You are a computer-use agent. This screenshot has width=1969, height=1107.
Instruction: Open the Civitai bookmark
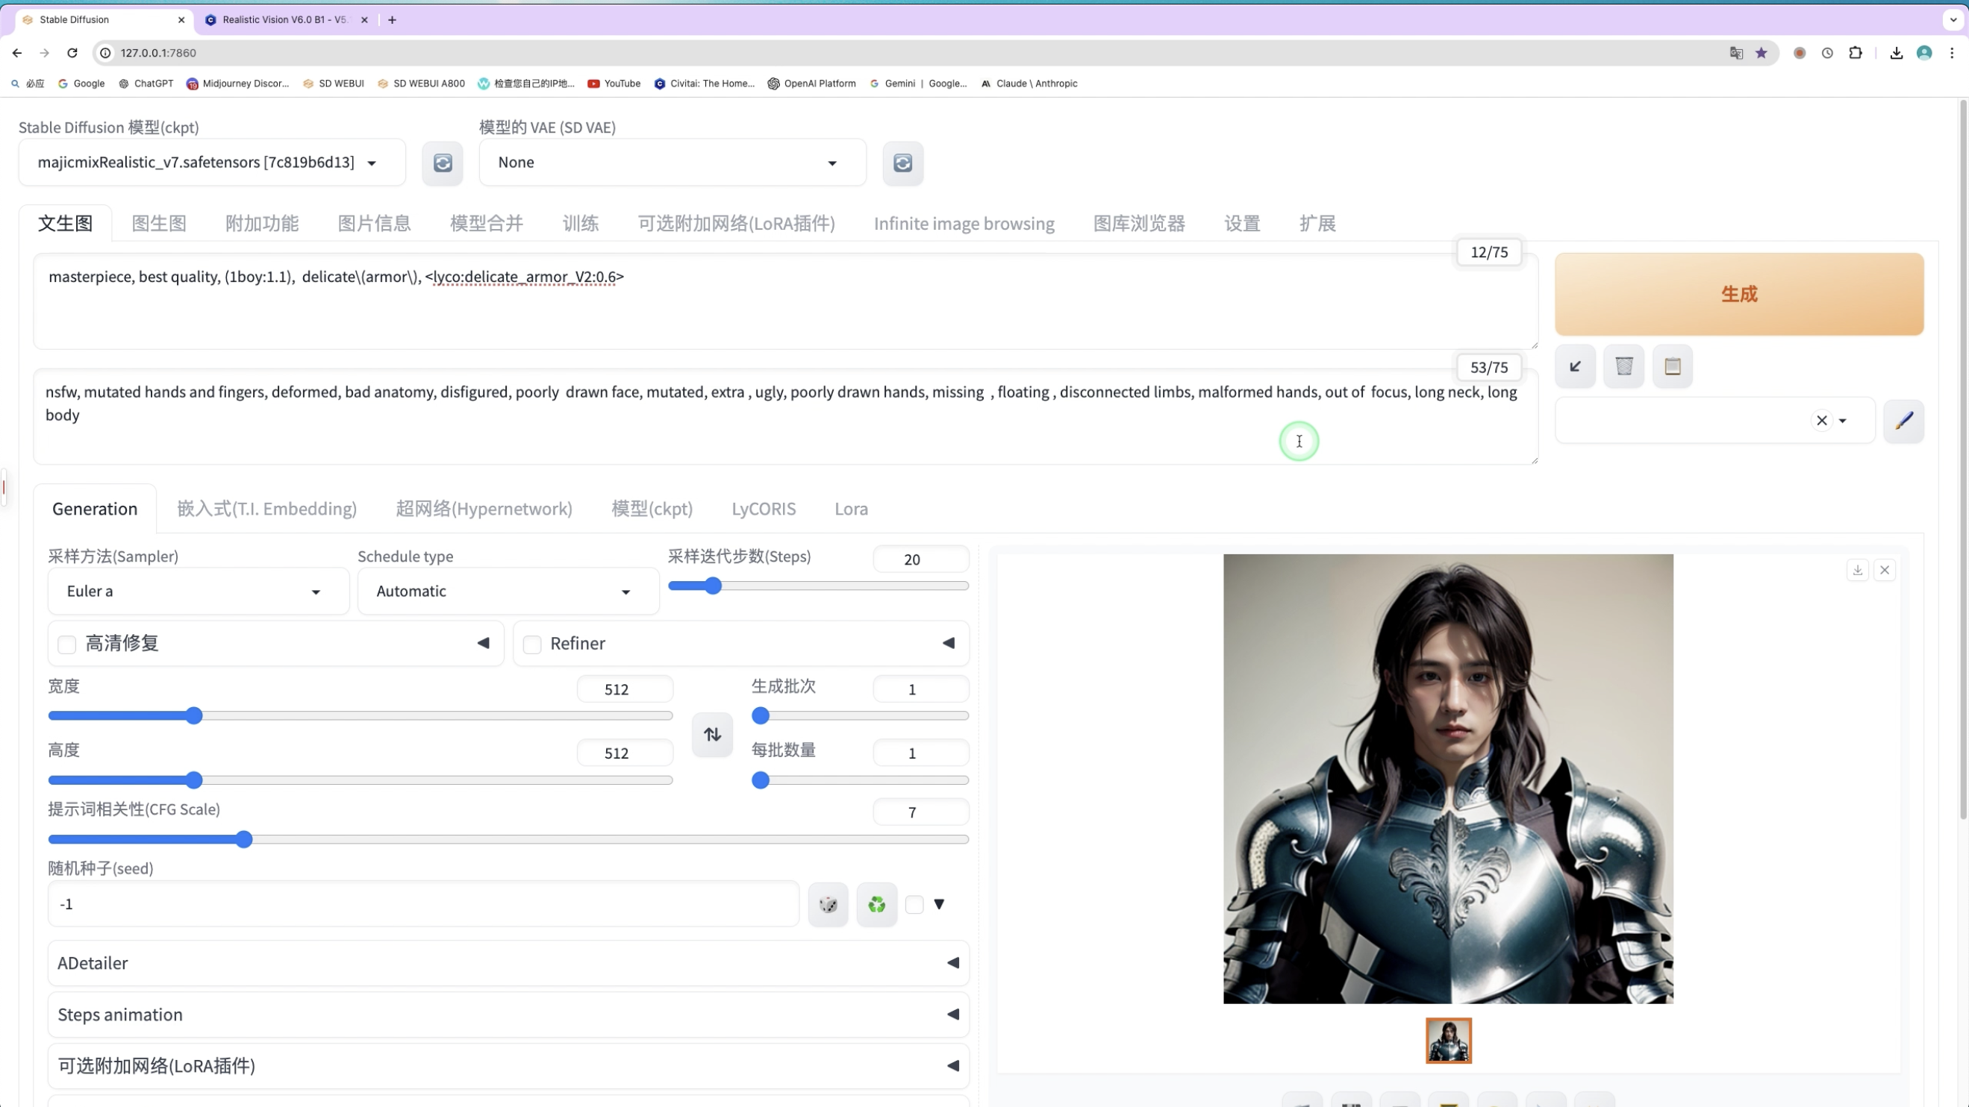pos(704,84)
